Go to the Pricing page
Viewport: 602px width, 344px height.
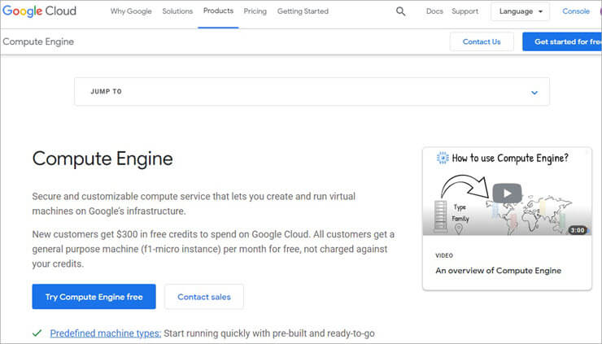(x=255, y=11)
